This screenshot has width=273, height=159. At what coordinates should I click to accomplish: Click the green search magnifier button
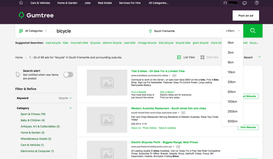coord(253,31)
